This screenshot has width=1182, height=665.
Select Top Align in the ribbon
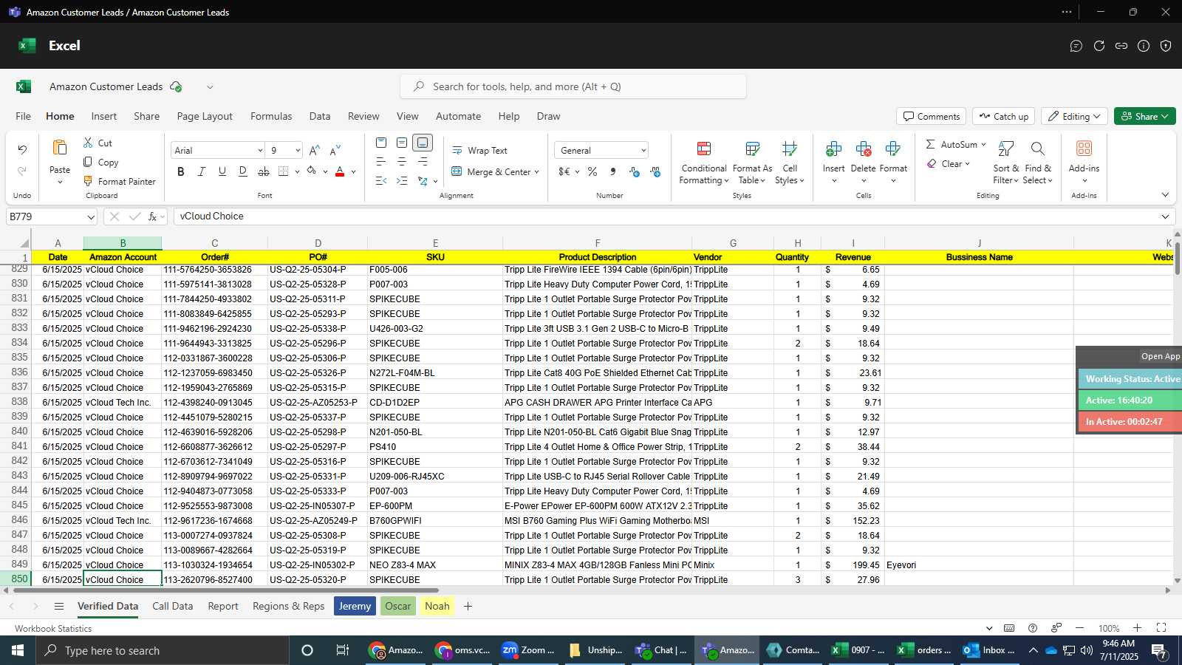coord(381,143)
